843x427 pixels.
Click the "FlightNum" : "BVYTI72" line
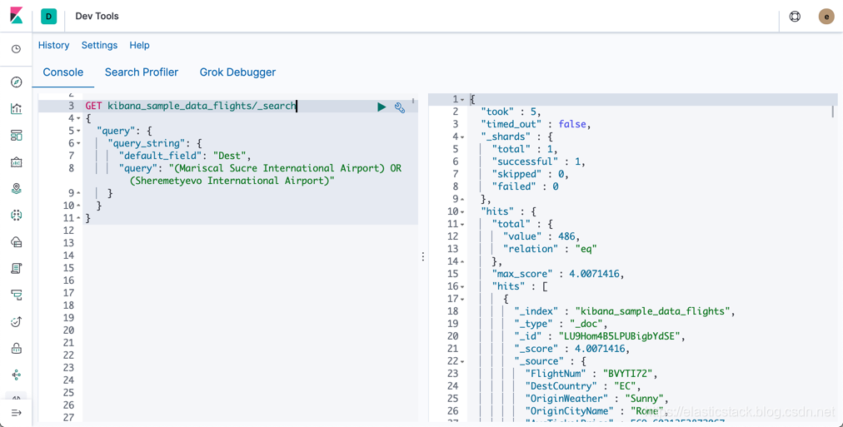coord(591,374)
